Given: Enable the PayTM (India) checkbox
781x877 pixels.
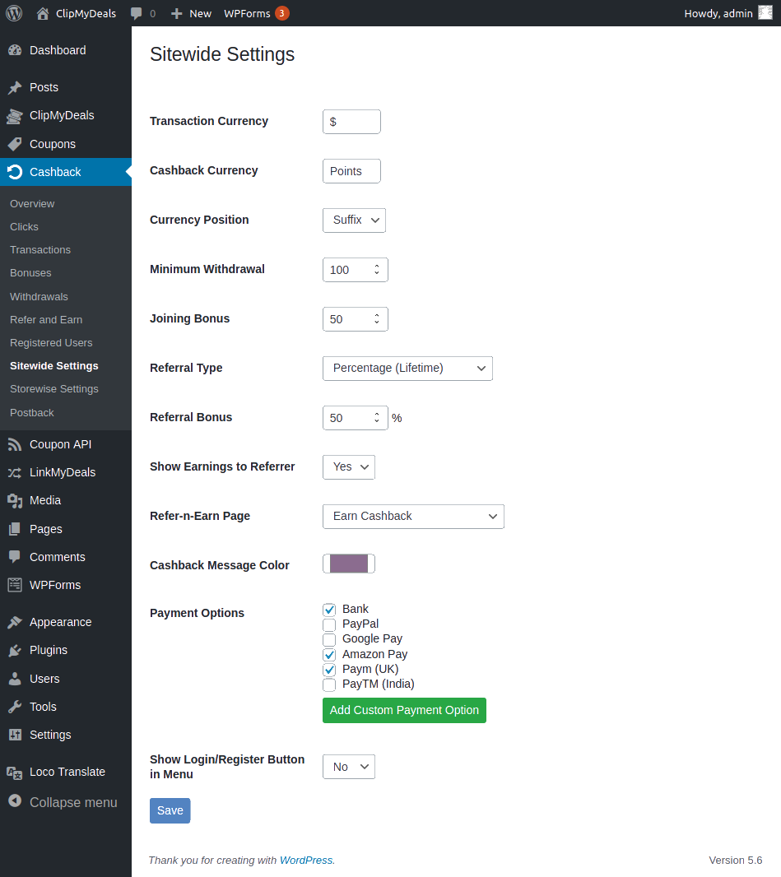Looking at the screenshot, I should click(329, 684).
